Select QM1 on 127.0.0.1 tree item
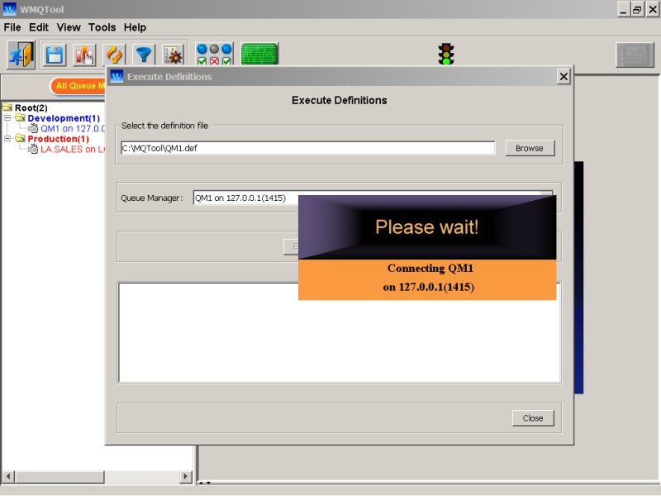The image size is (661, 496). click(73, 128)
